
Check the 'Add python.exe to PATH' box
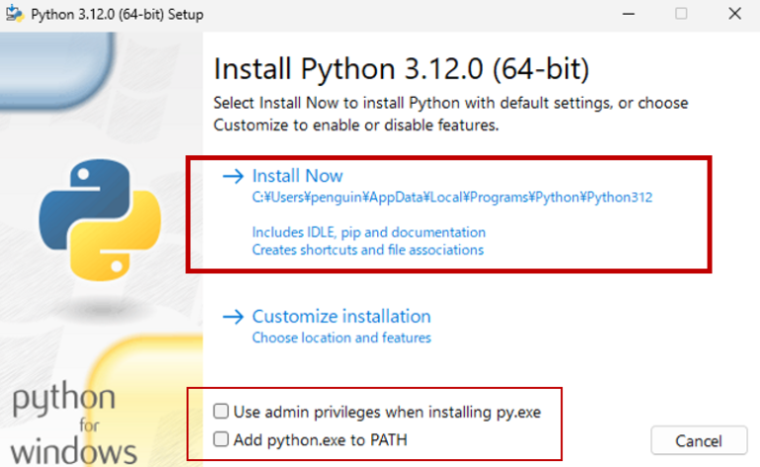click(222, 438)
